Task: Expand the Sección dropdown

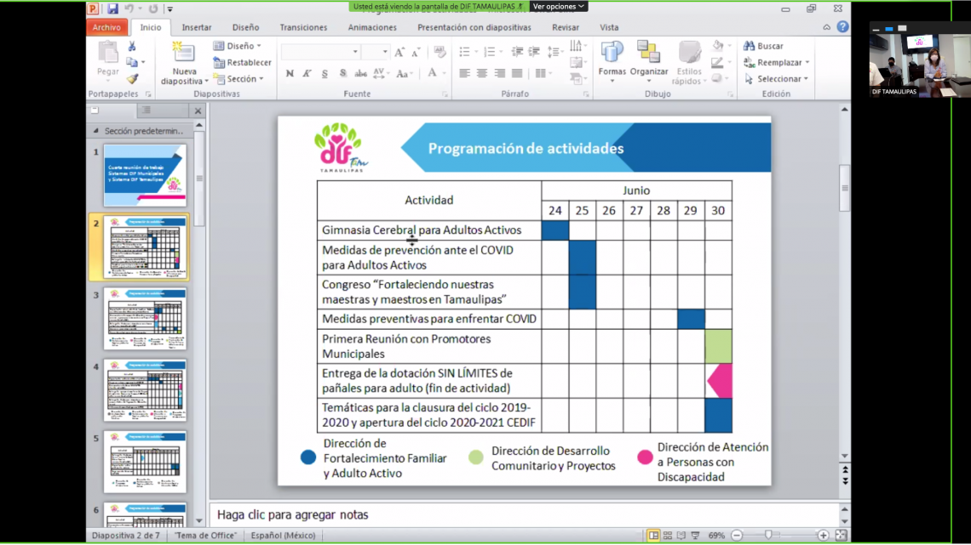Action: [x=244, y=79]
